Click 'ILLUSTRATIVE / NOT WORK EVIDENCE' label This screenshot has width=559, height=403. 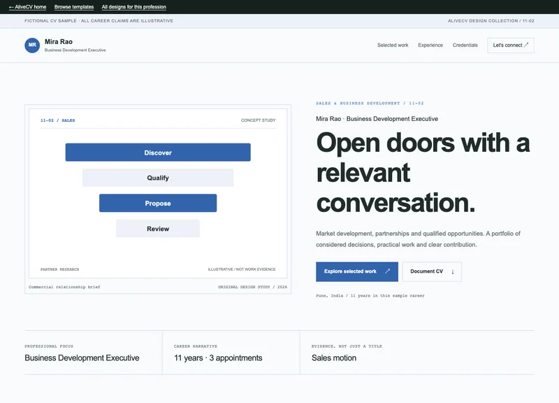tap(242, 269)
